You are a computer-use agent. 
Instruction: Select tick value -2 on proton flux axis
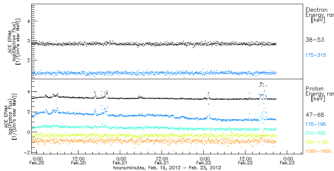pyautogui.click(x=26, y=152)
